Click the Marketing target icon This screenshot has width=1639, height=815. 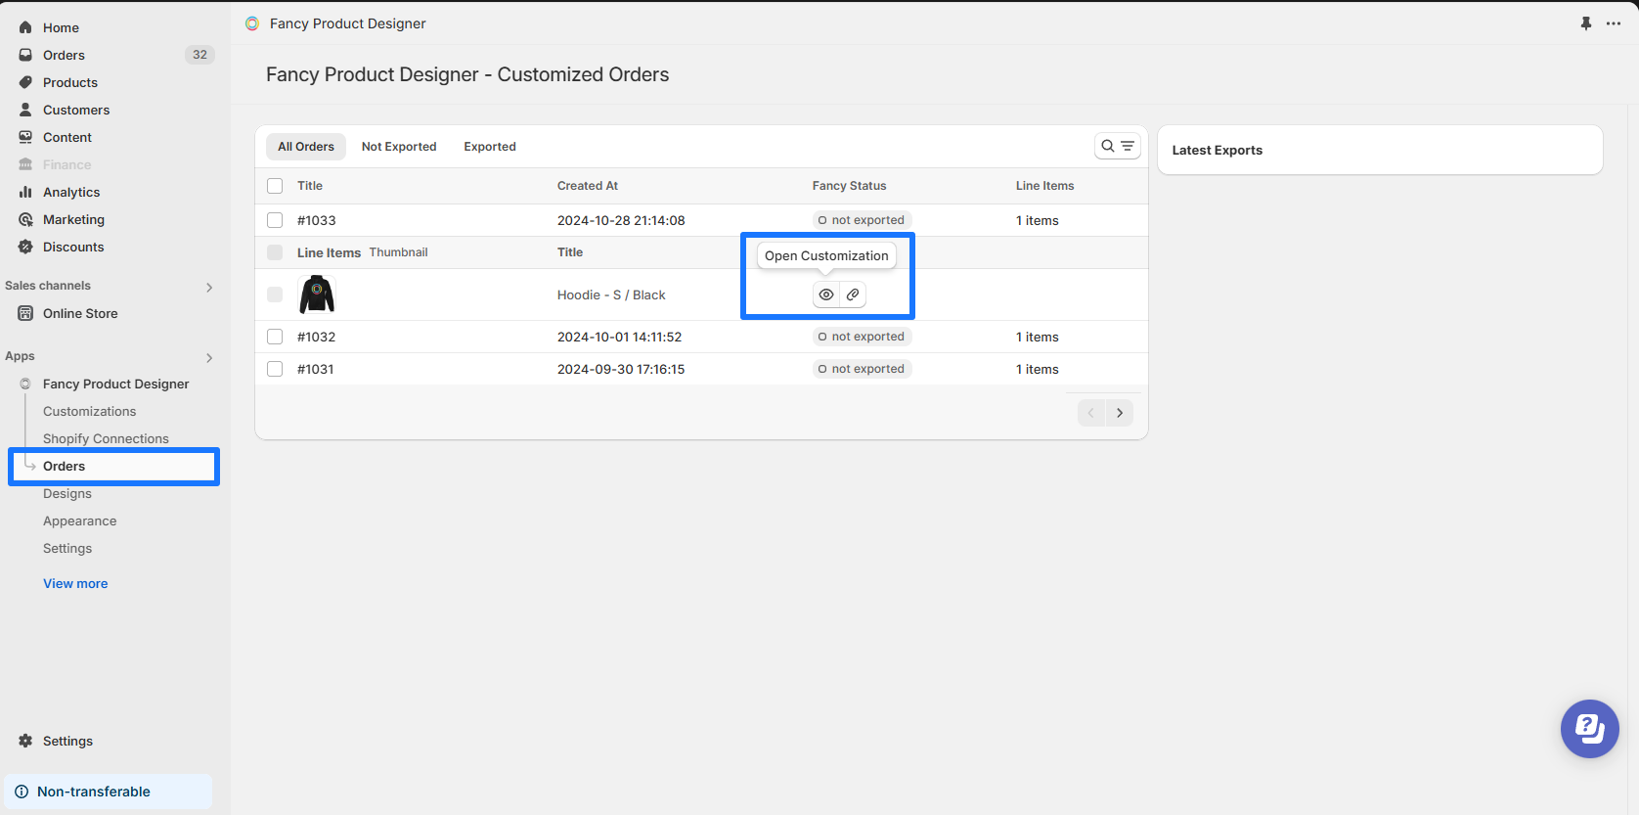25,219
